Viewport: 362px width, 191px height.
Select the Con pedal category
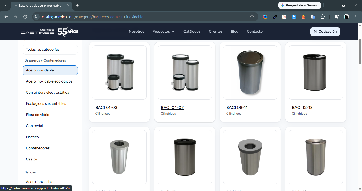point(50,126)
